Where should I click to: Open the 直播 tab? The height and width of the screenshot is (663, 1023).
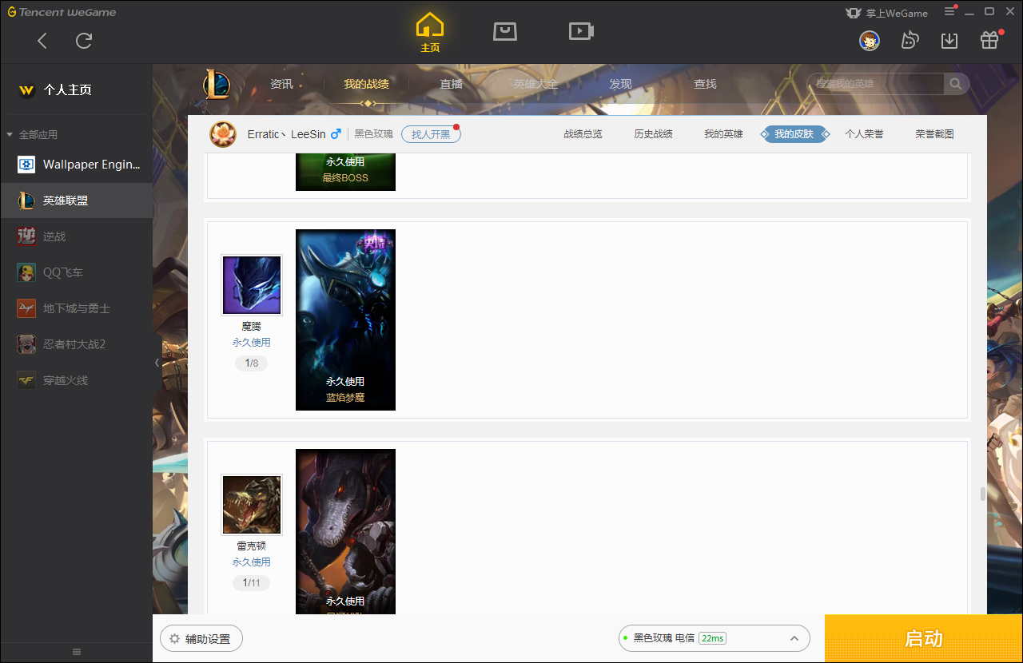tap(451, 84)
